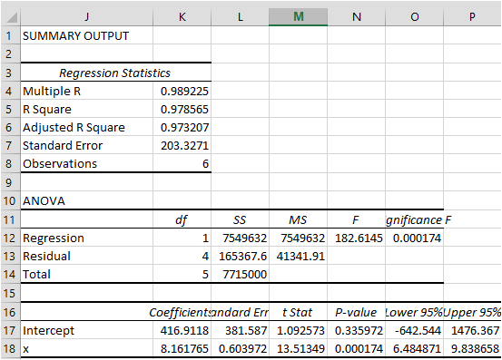Select the Regression row label
This screenshot has height=360, width=502.
87,238
